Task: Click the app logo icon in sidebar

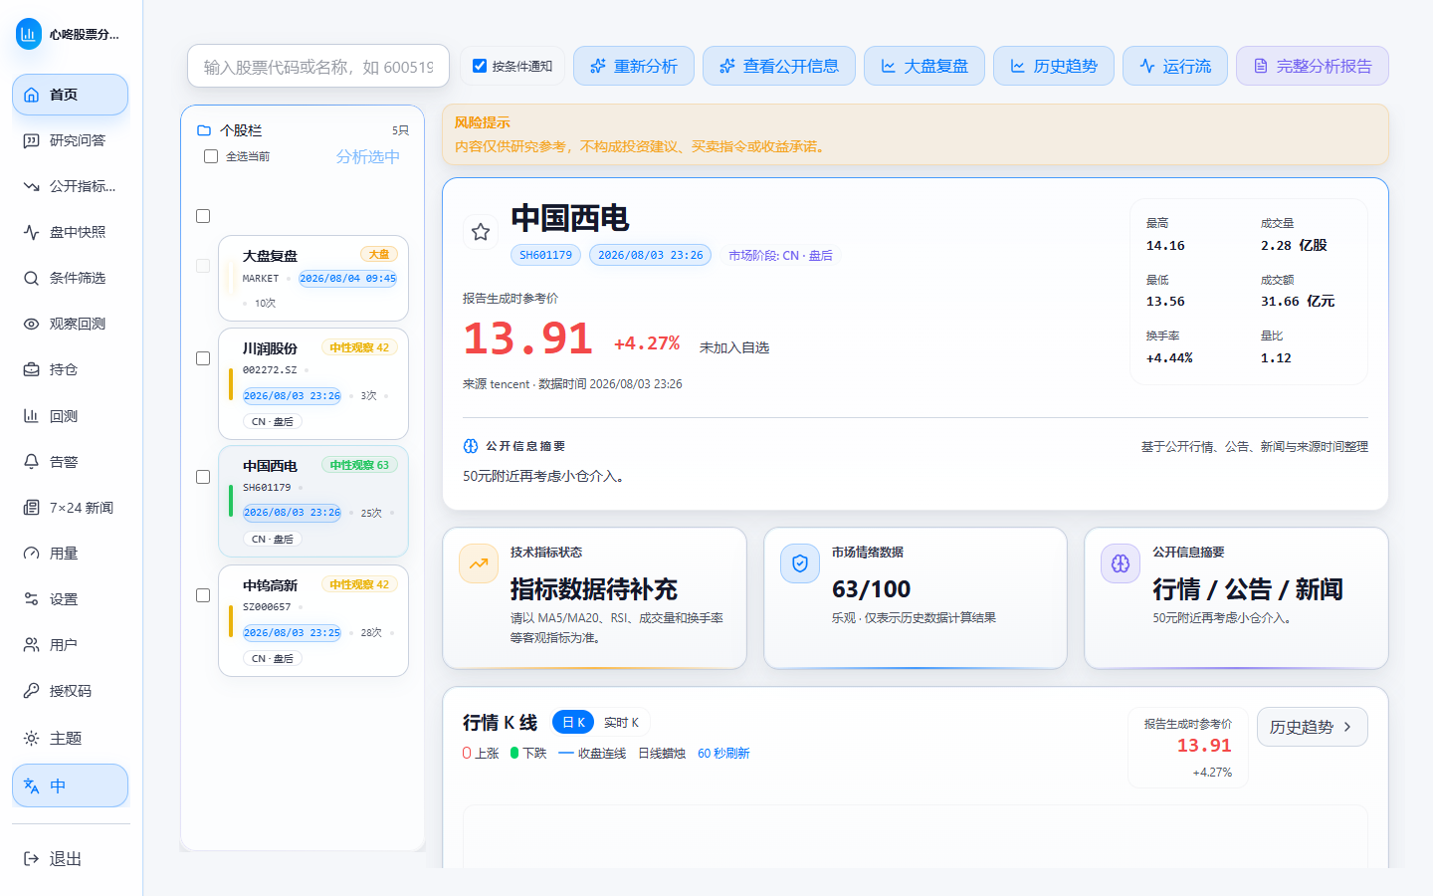Action: point(29,34)
